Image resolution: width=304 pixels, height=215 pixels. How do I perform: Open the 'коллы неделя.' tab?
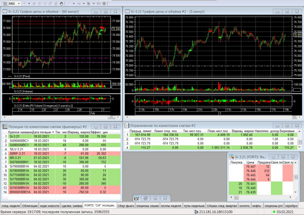171,206
